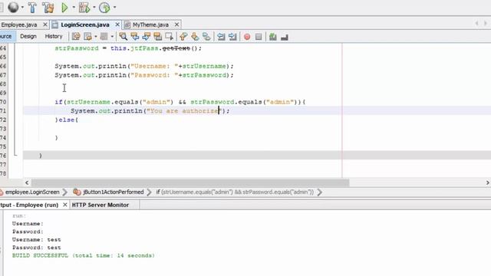Click the Clean and Build Project icon
This screenshot has width=491, height=276.
pos(48,8)
